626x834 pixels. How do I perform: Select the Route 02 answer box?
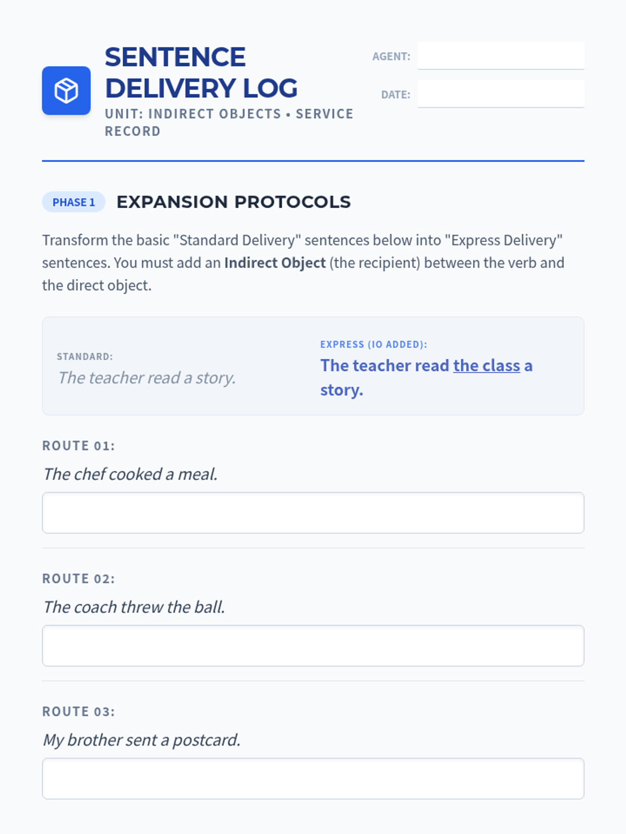[x=313, y=645]
